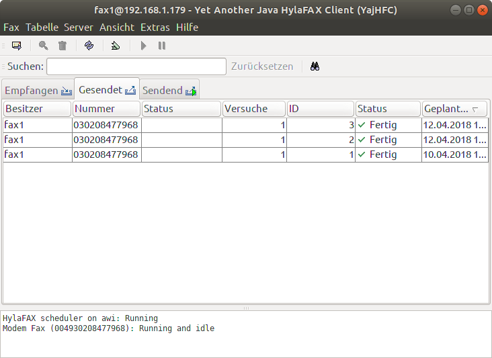Open the Fax menu
Viewport: 492px width, 358px height.
[11, 28]
